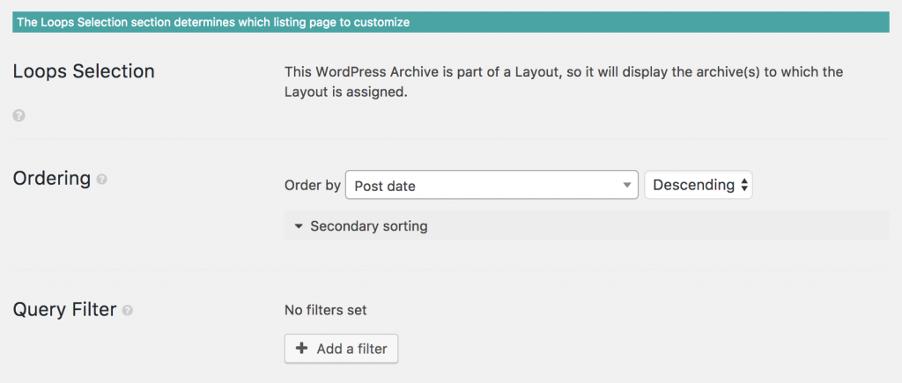Click the Ordering section heading
Viewport: 902px width, 383px height.
tap(52, 179)
